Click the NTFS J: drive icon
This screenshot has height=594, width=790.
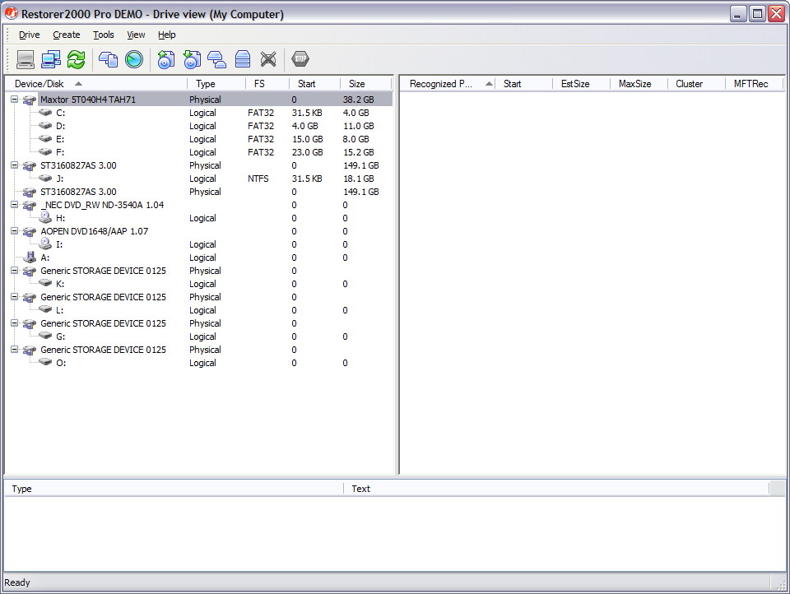pyautogui.click(x=45, y=178)
